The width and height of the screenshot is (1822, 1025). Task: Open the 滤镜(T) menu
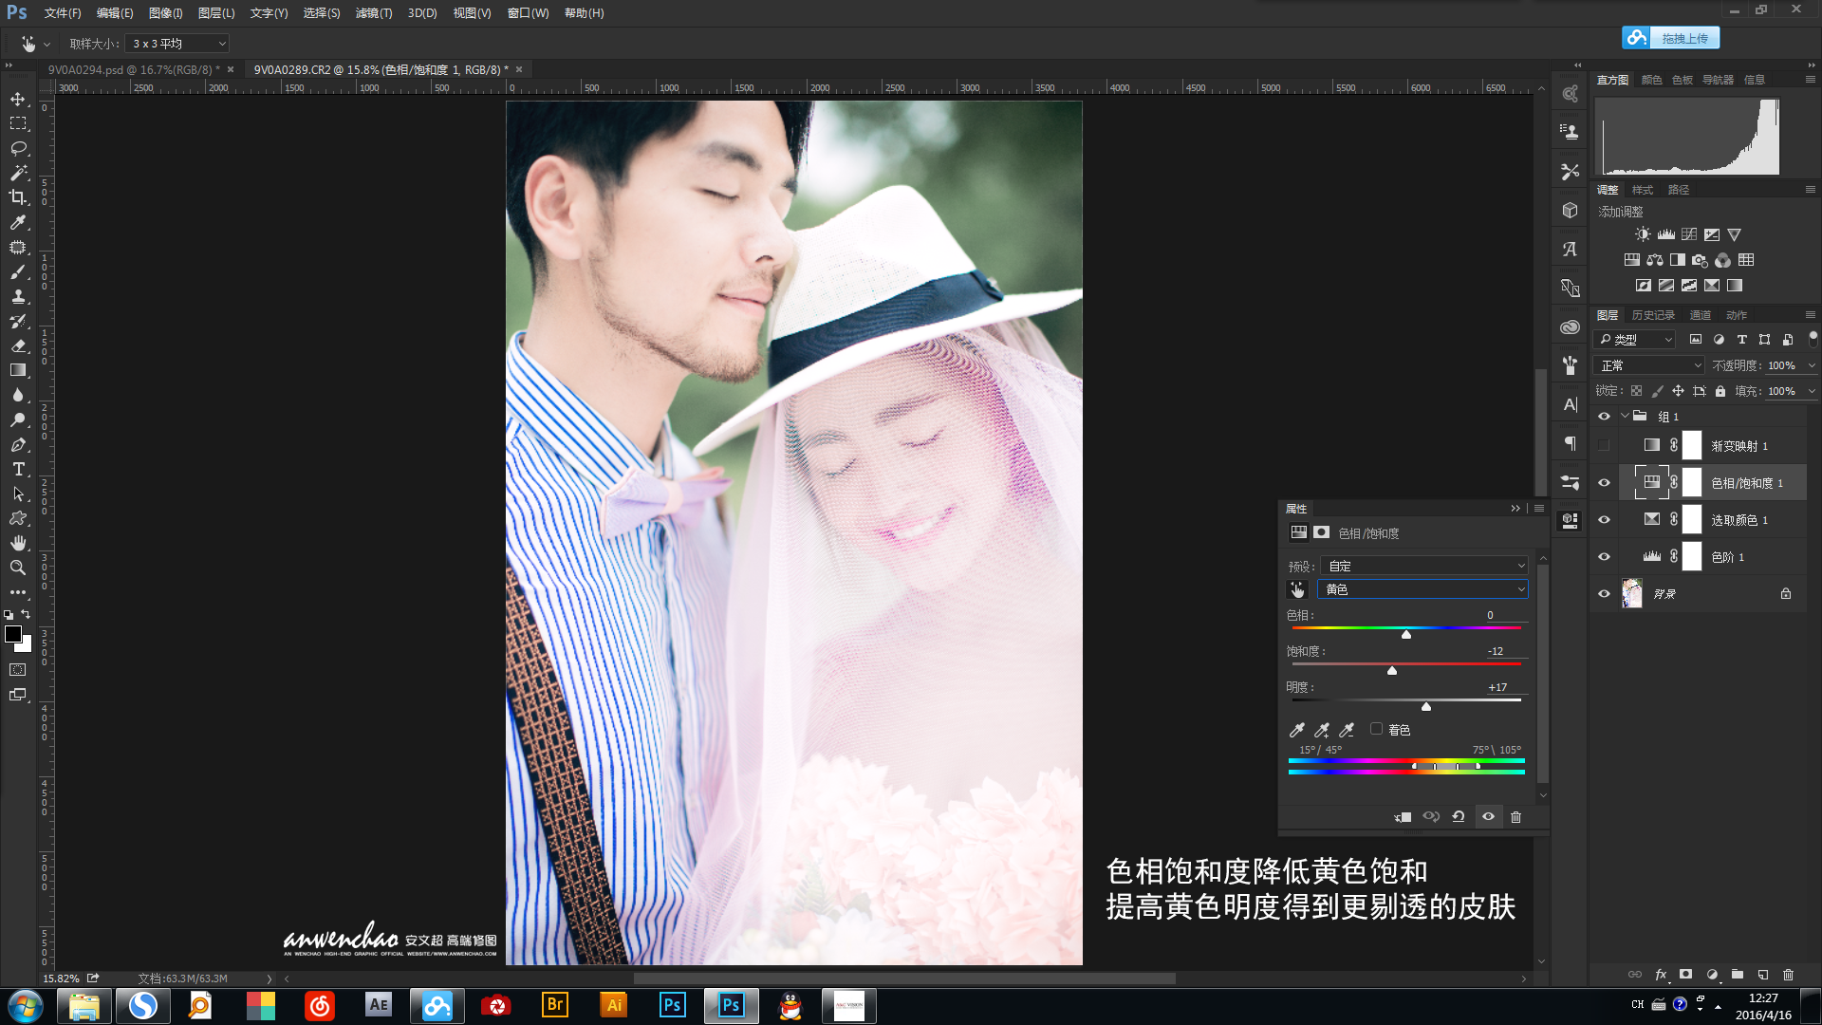[374, 13]
